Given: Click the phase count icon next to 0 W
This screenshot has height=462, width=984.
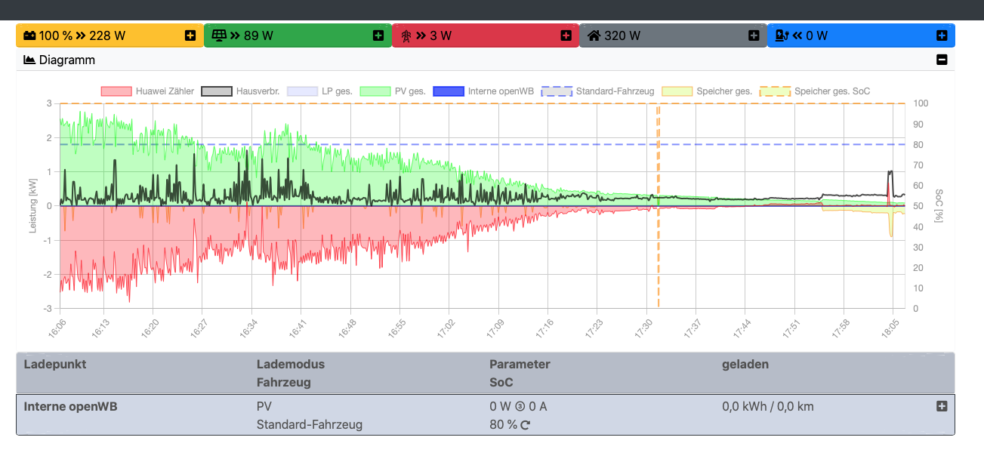Looking at the screenshot, I should [520, 407].
